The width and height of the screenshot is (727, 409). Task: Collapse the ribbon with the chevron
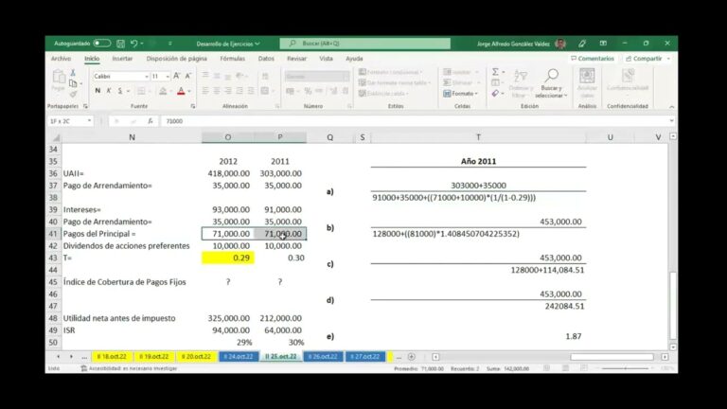[671, 107]
